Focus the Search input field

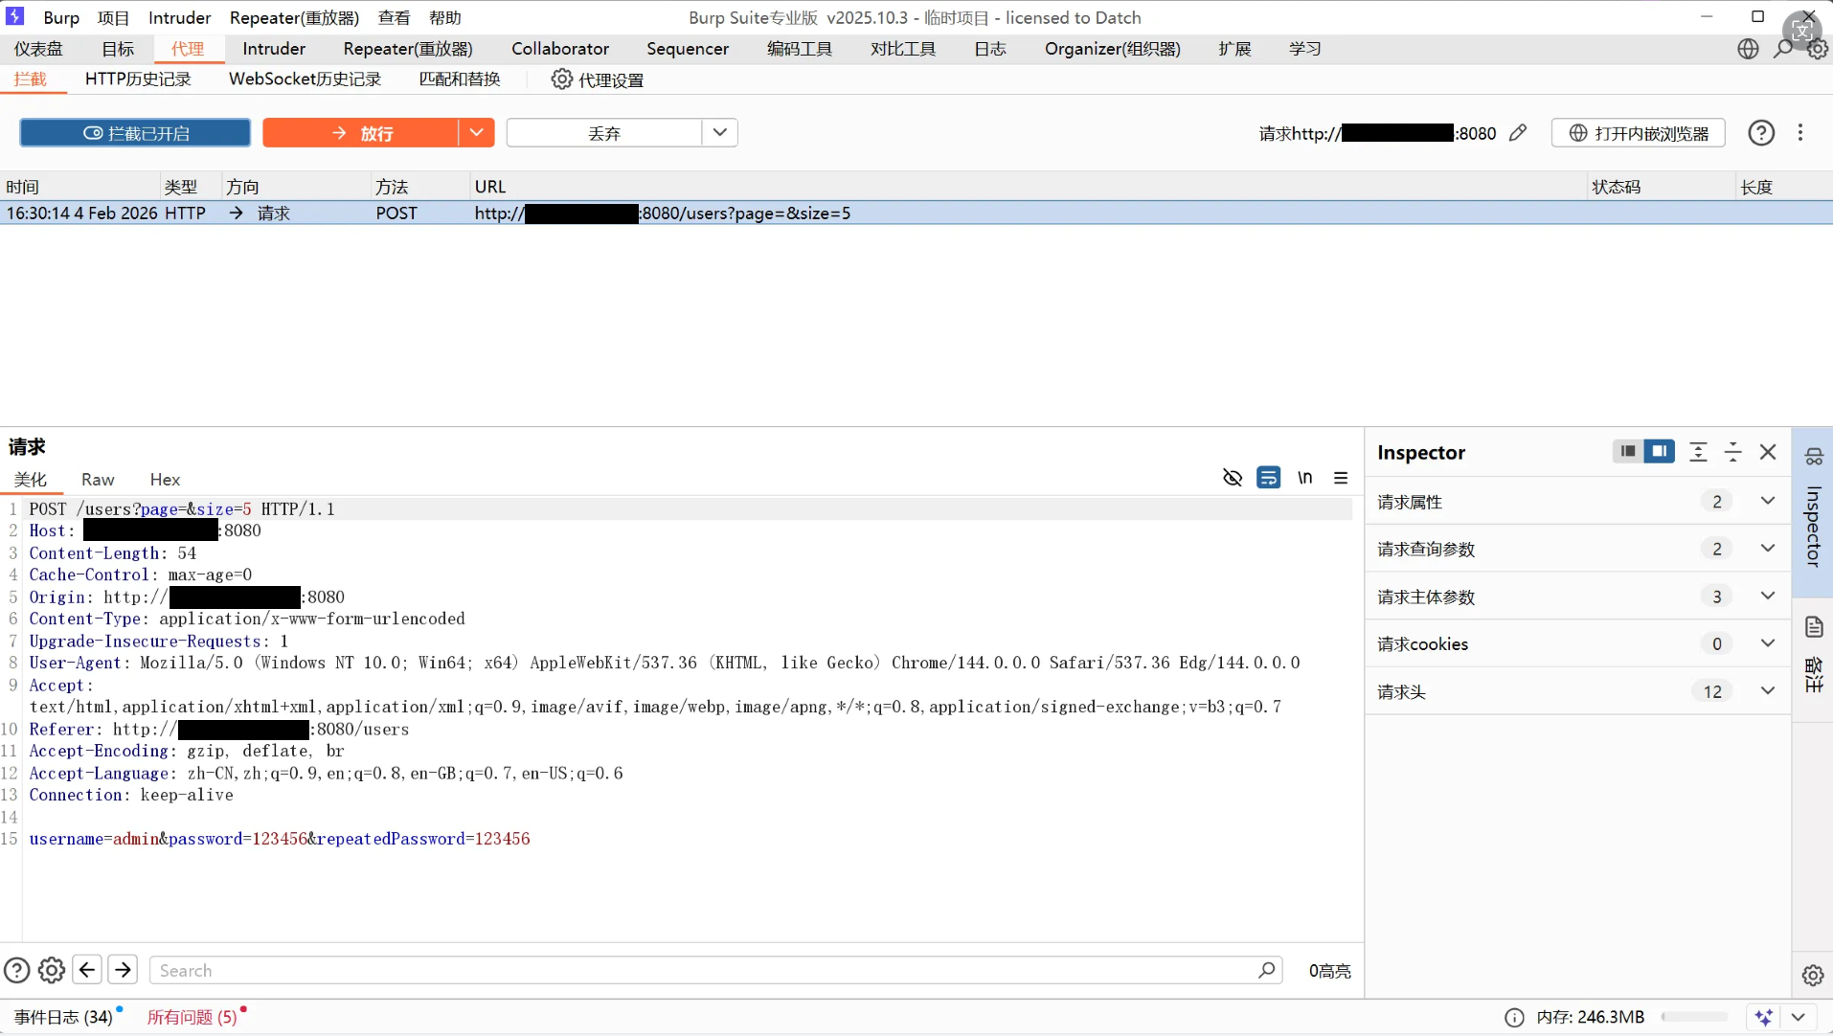(x=716, y=970)
